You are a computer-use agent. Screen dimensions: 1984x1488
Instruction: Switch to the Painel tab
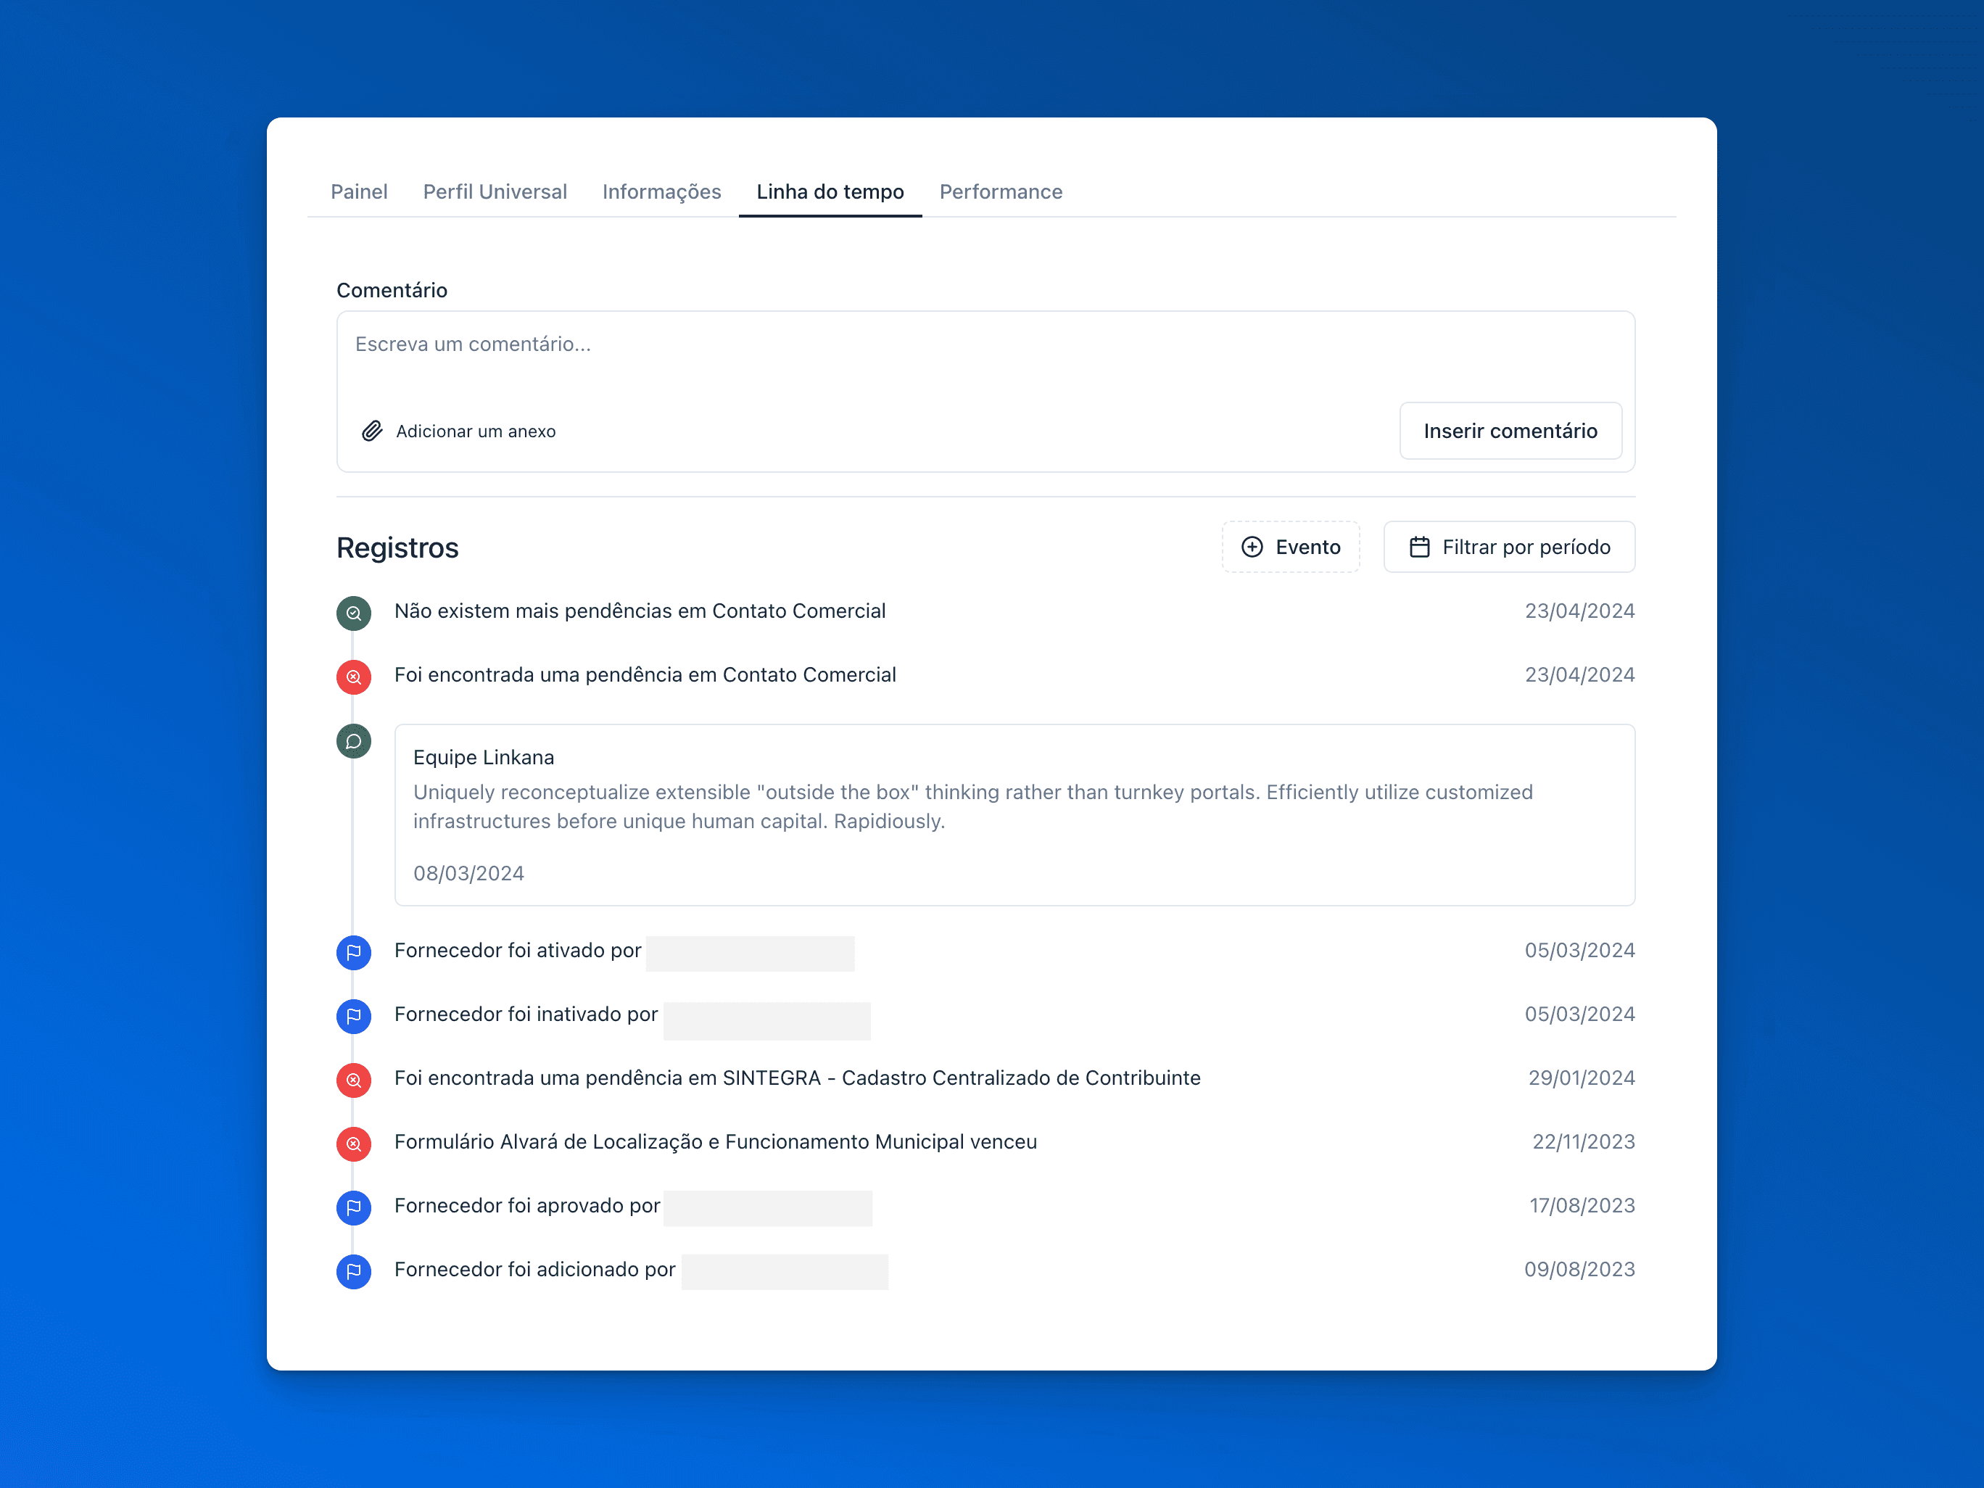tap(359, 192)
